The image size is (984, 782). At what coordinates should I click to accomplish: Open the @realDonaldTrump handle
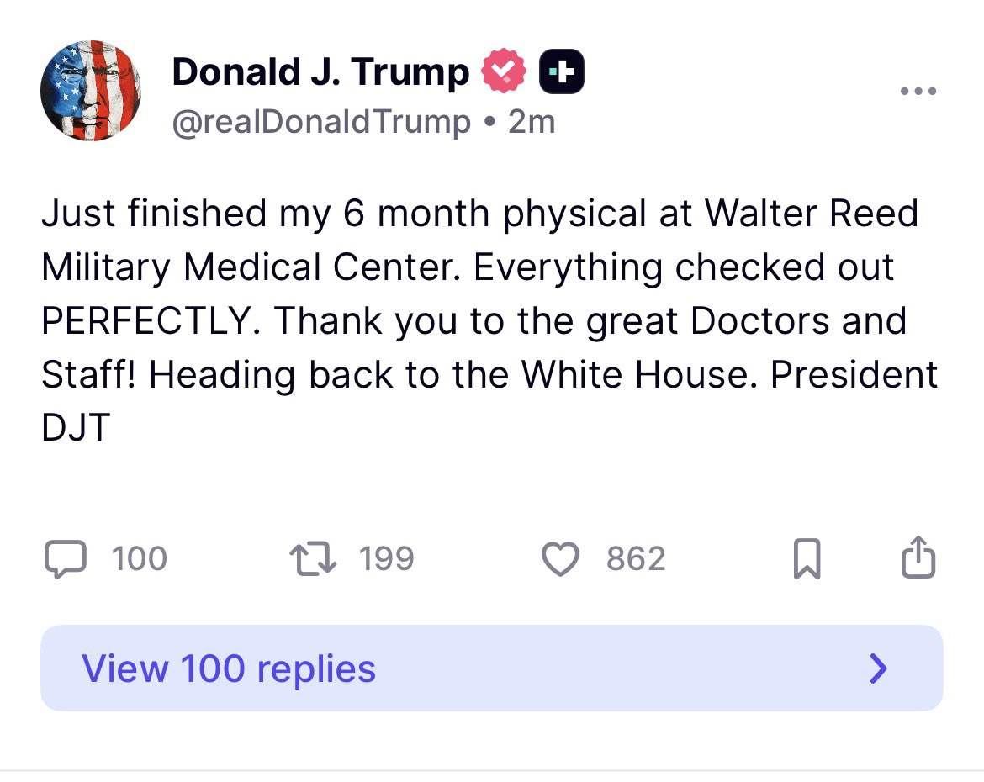tap(321, 122)
